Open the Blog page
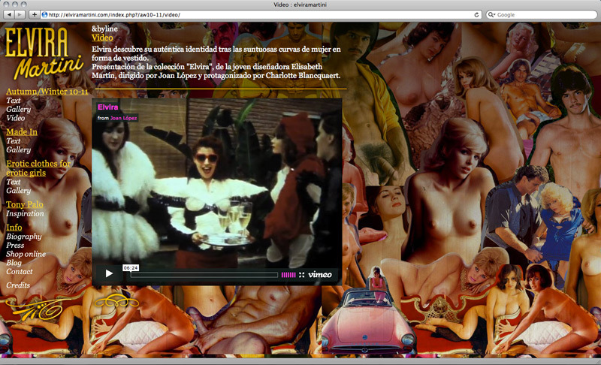Screen dimensions: 601x365 point(14,263)
